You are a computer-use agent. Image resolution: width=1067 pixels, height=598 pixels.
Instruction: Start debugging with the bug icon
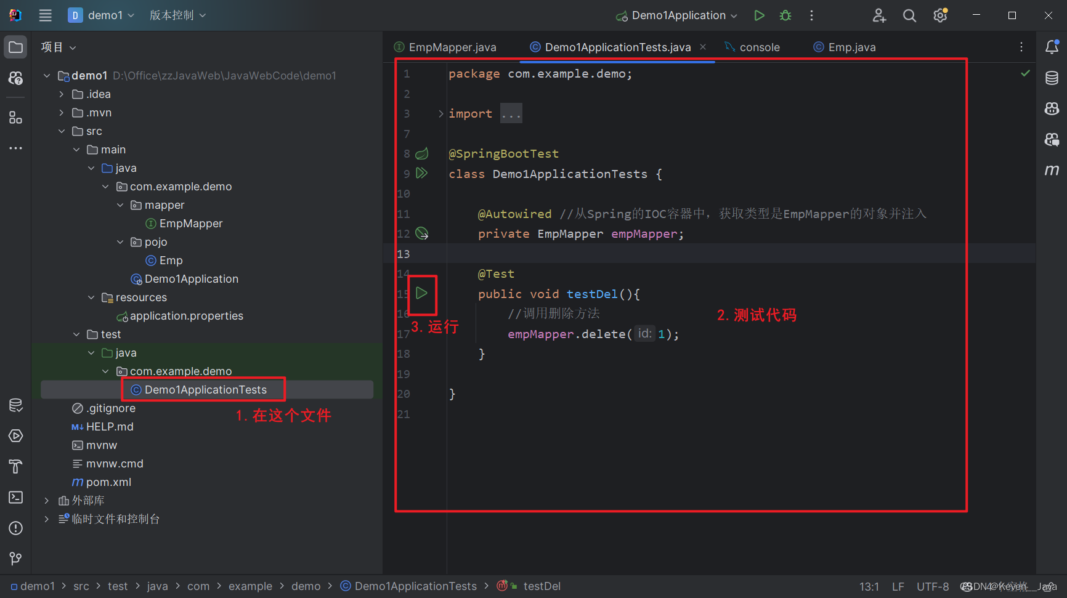pos(785,15)
